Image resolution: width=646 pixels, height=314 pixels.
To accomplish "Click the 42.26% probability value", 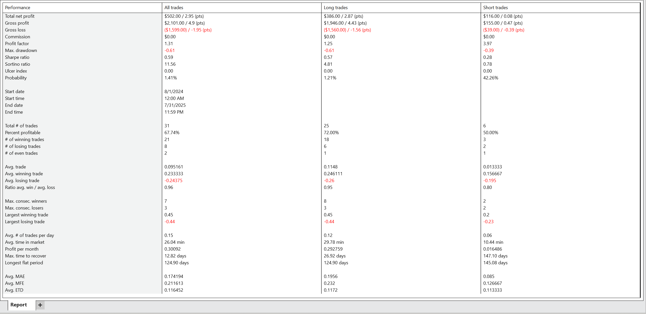I will 491,78.
